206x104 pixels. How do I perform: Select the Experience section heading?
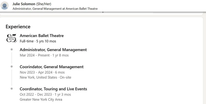click(18, 27)
